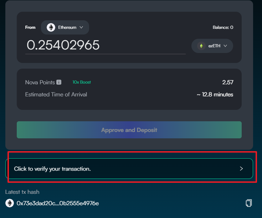262x218 pixels.
Task: Click the Nova Points info icon
Action: point(59,82)
